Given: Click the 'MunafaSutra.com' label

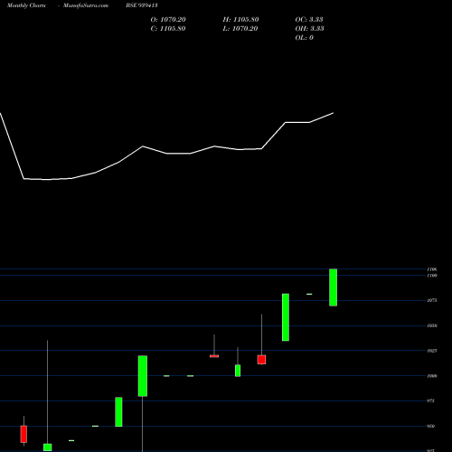Looking at the screenshot, I should point(86,5).
